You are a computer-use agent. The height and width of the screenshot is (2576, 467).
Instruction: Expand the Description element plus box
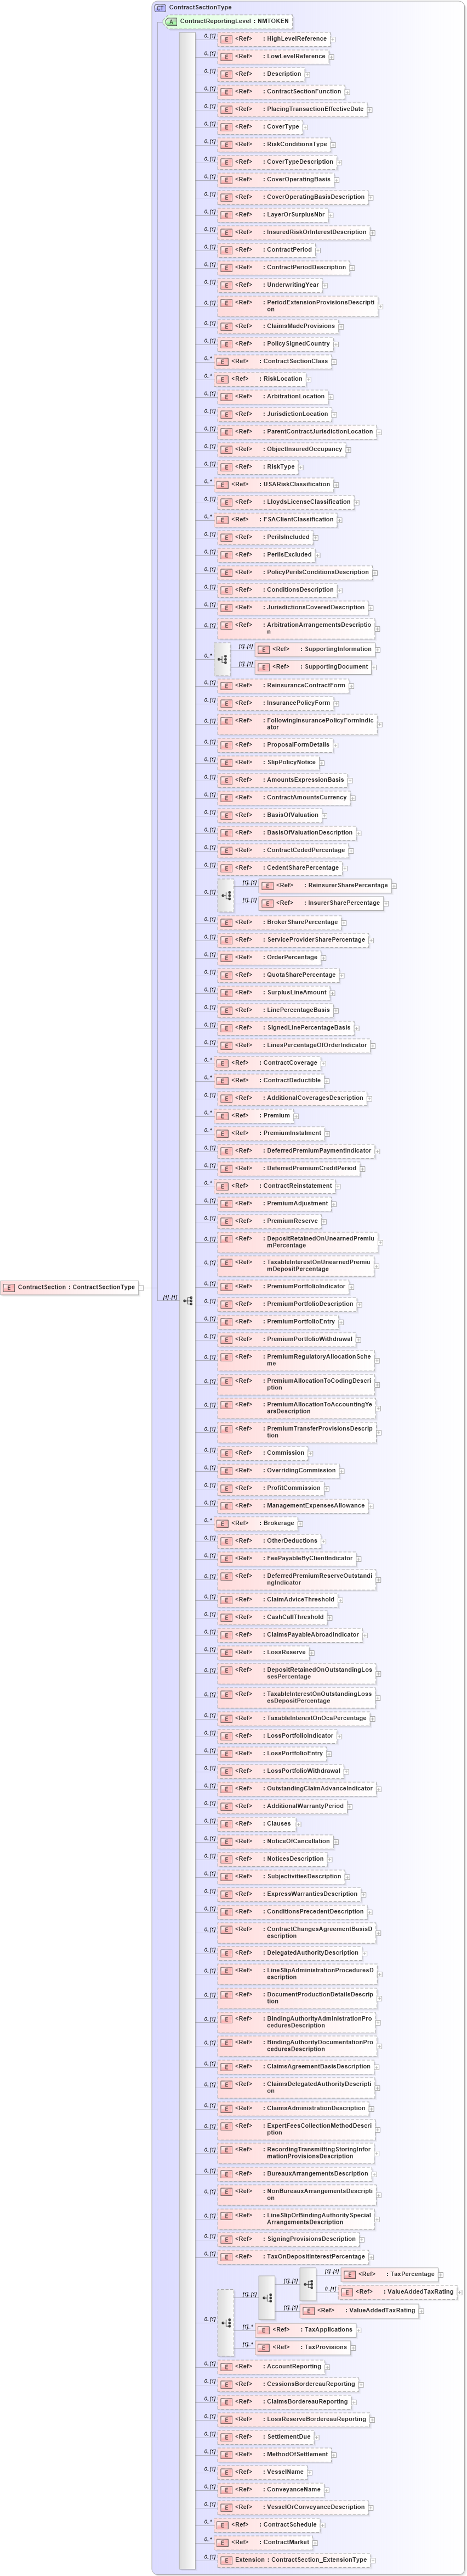(x=309, y=75)
